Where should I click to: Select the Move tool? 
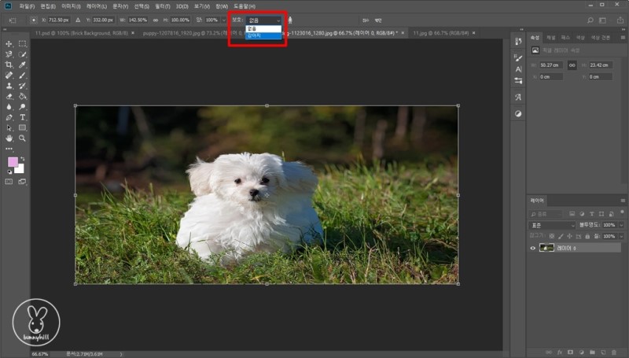(9, 44)
